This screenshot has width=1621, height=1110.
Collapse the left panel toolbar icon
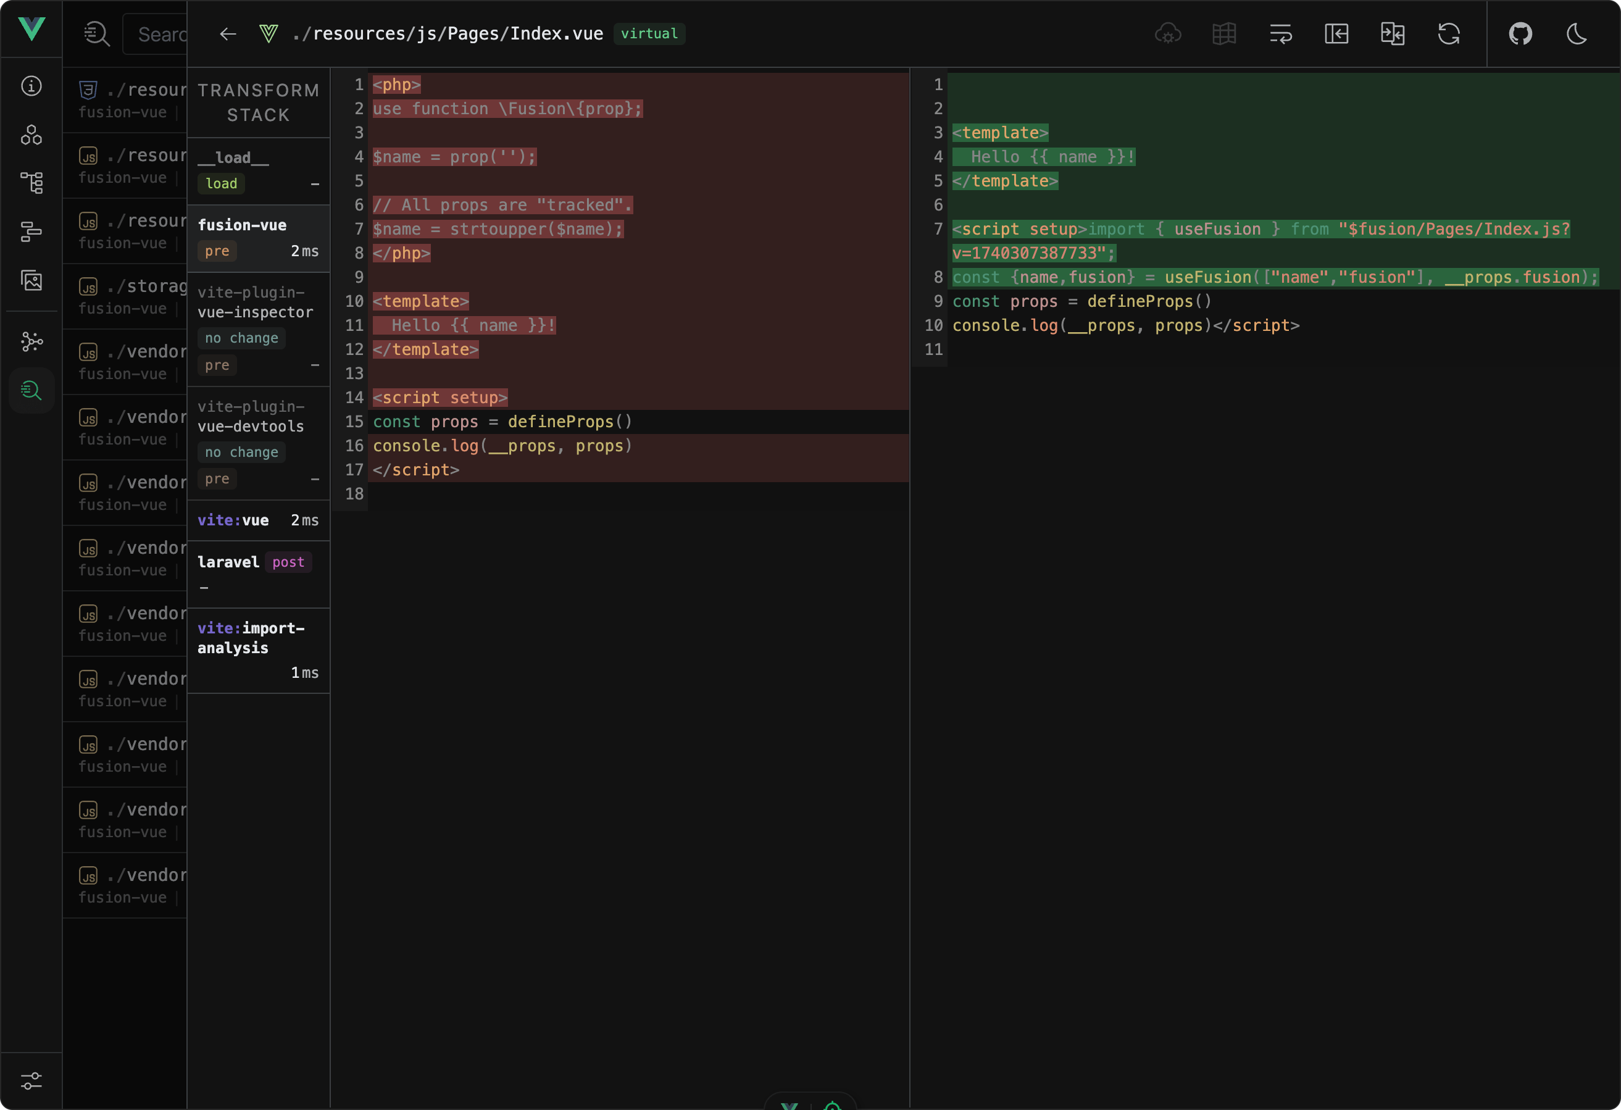[1336, 34]
